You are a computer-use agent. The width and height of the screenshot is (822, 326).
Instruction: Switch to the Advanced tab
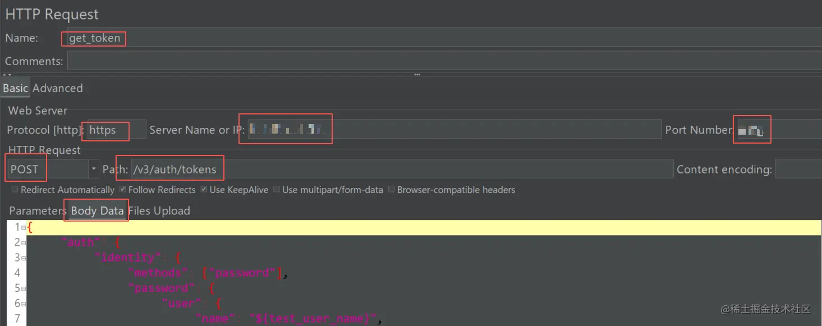click(x=57, y=88)
